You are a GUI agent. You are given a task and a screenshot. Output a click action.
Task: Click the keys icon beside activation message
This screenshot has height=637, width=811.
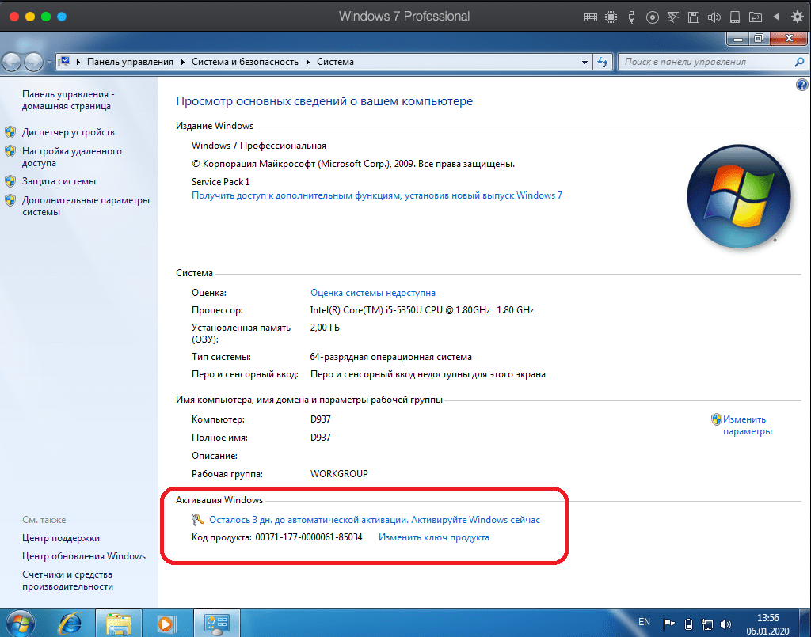click(197, 520)
